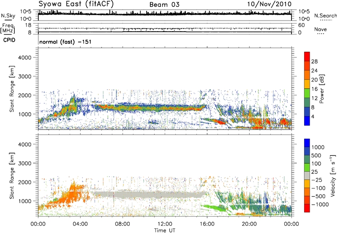Click the '20:00' time axis label
This screenshot has height=233, width=337.
pyautogui.click(x=249, y=224)
